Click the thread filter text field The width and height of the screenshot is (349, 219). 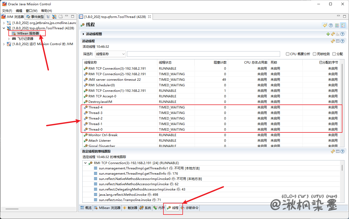tap(203, 54)
